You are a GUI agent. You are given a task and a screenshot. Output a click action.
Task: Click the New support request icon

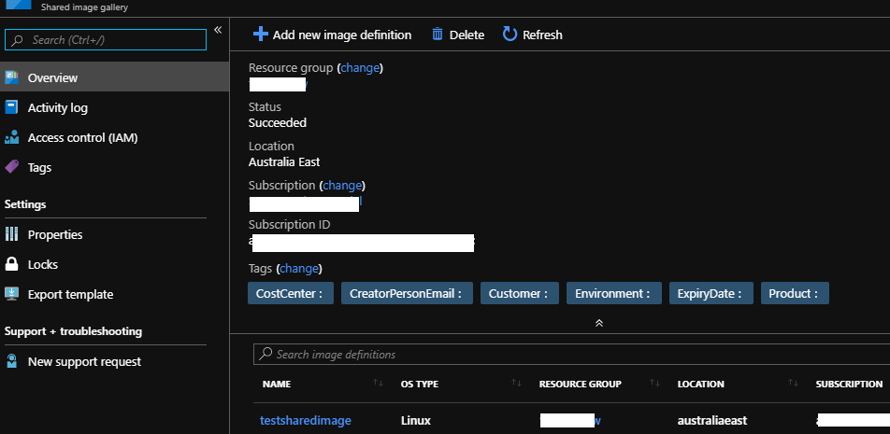click(12, 361)
